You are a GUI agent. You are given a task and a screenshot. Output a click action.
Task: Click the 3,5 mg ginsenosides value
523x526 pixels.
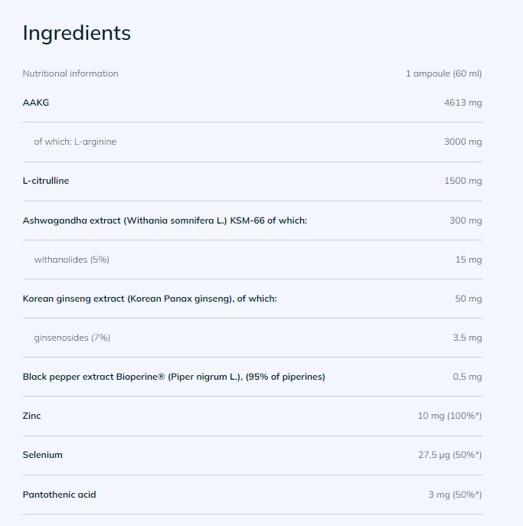coord(467,338)
